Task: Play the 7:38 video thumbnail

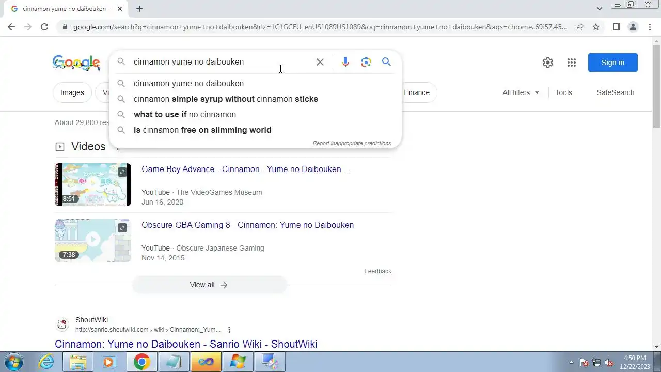Action: 93,240
